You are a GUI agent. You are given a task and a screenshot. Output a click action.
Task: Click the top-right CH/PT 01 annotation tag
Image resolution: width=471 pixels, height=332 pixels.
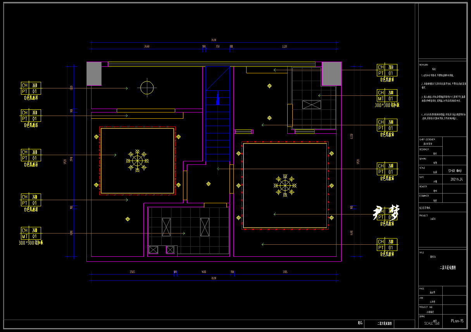(387, 70)
